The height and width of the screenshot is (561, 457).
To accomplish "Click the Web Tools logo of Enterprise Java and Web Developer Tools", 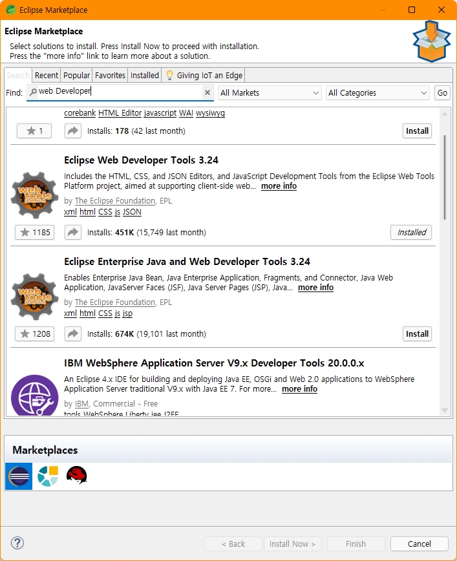I will (x=34, y=297).
